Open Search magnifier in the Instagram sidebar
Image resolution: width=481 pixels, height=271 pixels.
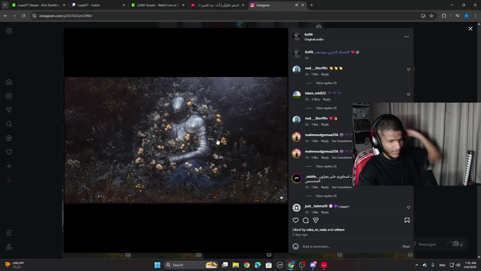pos(9,124)
